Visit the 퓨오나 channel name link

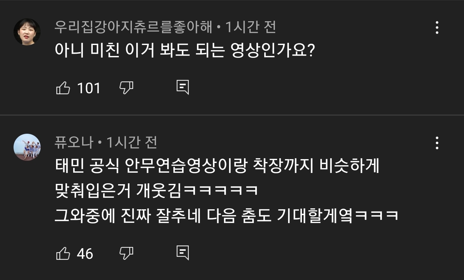click(74, 142)
